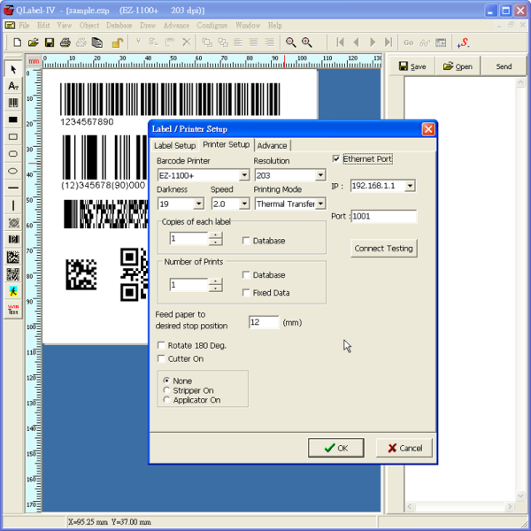Click Cancel in the setup dialog
Image resolution: width=531 pixels, height=531 pixels.
pyautogui.click(x=404, y=448)
